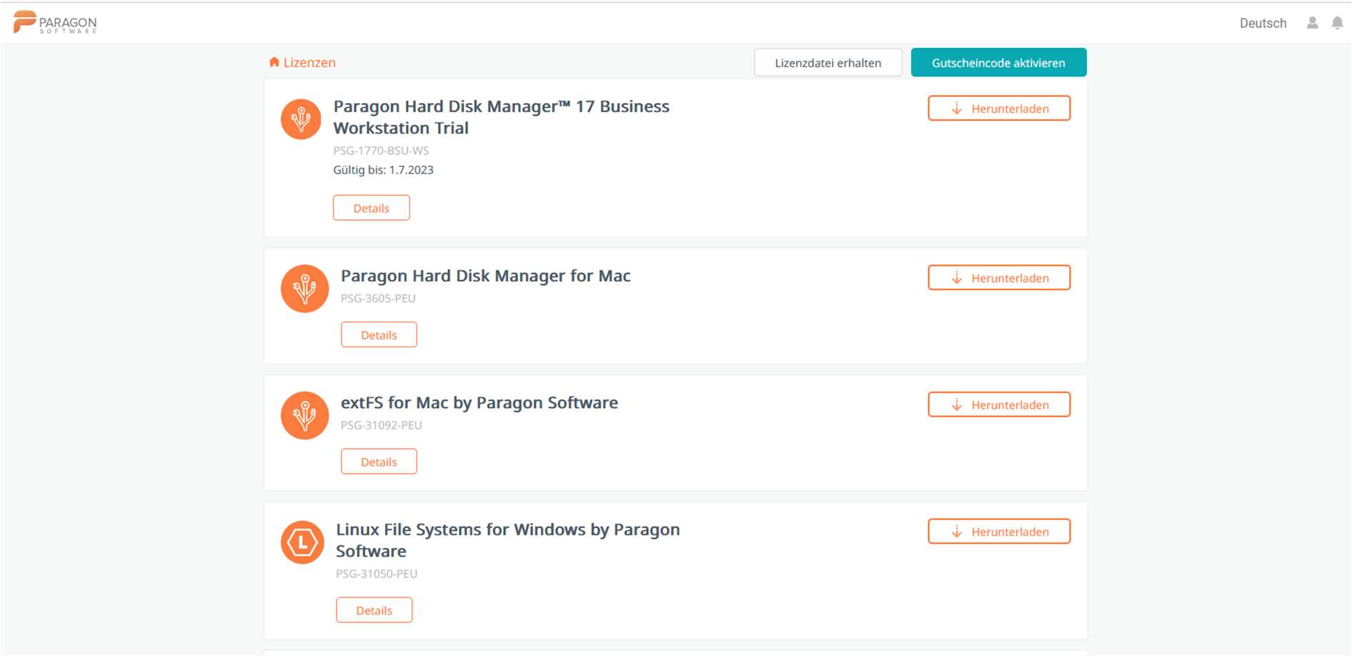Click the extFS for Mac product icon

304,415
